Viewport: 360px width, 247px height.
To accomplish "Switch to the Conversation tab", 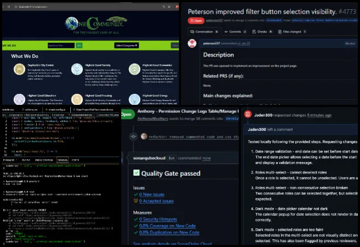I will click(204, 32).
